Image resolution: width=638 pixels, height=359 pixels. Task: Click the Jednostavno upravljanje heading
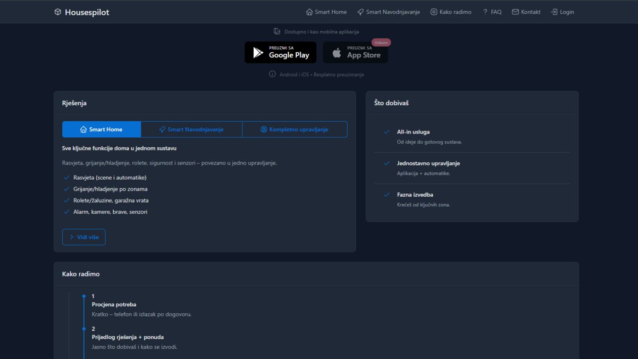coord(429,163)
